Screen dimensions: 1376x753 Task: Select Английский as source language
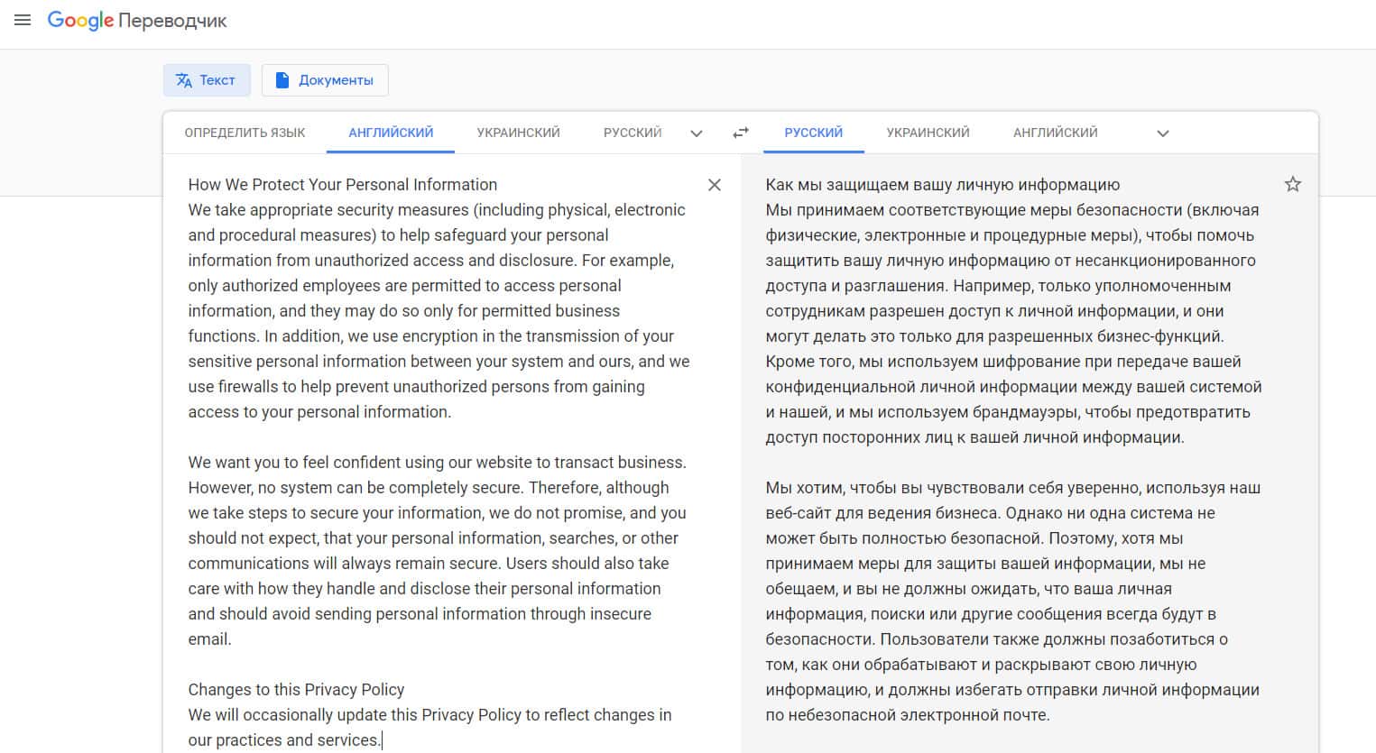391,133
